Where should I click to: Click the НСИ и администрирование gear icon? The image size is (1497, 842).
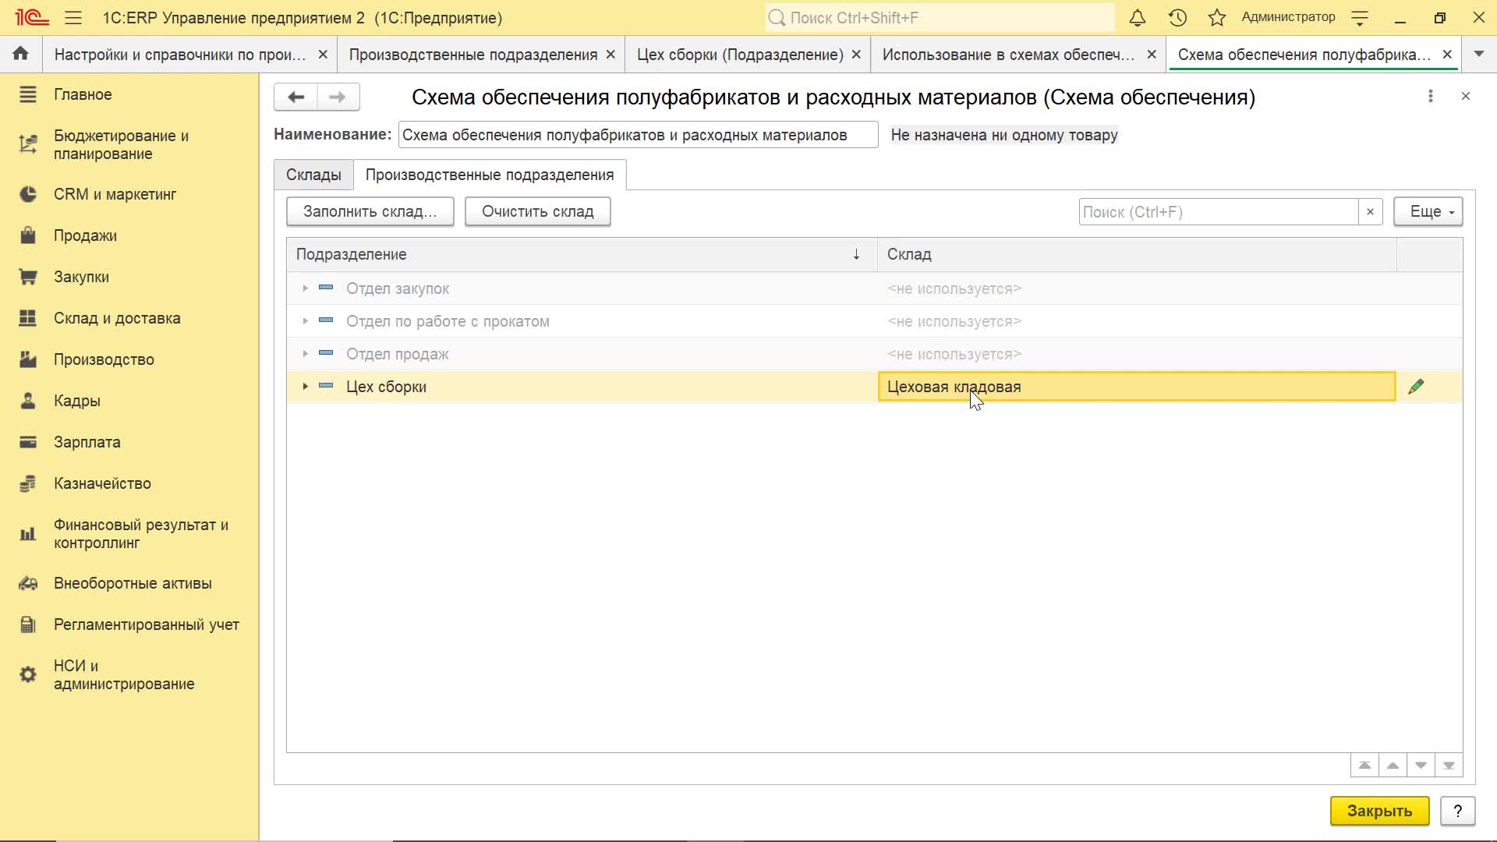click(x=28, y=674)
